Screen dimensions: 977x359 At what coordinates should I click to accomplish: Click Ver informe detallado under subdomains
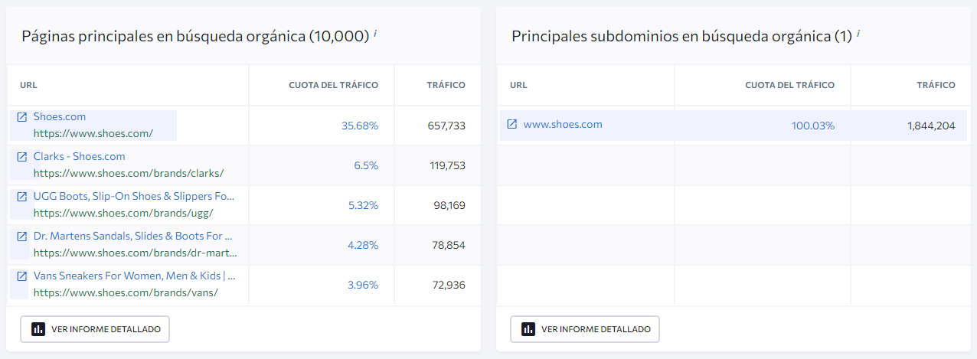585,329
